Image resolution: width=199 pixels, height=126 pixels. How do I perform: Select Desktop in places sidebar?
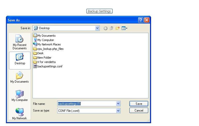click(x=20, y=60)
